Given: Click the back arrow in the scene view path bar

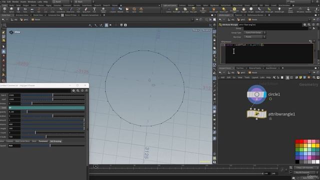Looking at the screenshot, I should (3, 19).
